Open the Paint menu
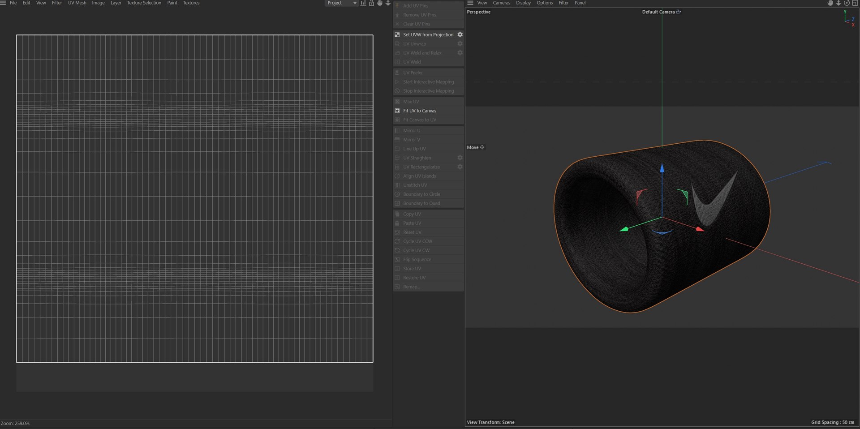860x429 pixels. click(172, 3)
